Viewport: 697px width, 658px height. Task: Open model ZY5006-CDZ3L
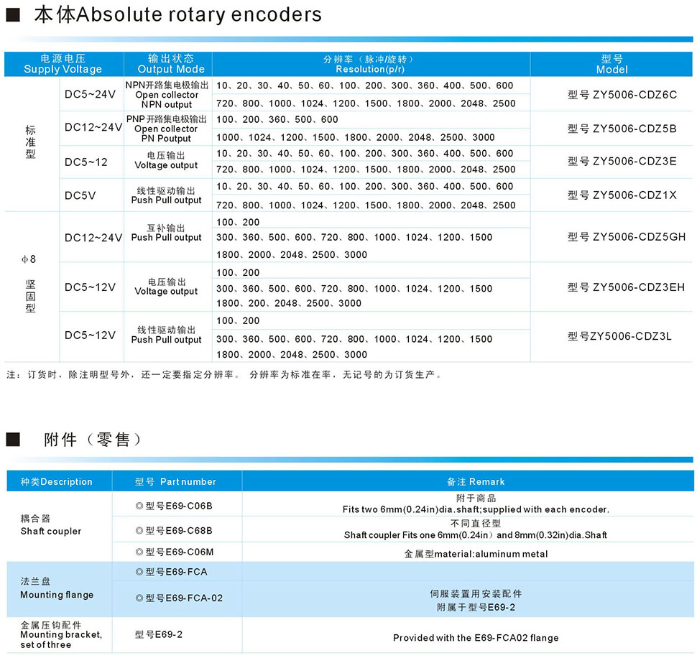[619, 335]
